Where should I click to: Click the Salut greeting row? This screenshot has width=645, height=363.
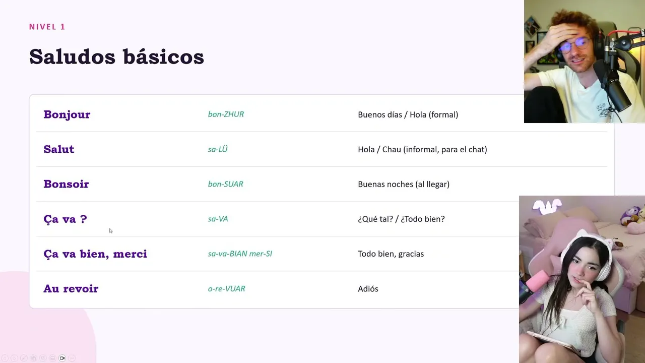click(x=321, y=149)
